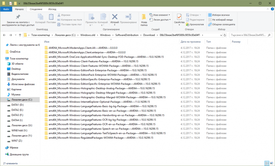
Task: Expand the address bar history dropdown
Action: pyautogui.click(x=221, y=35)
